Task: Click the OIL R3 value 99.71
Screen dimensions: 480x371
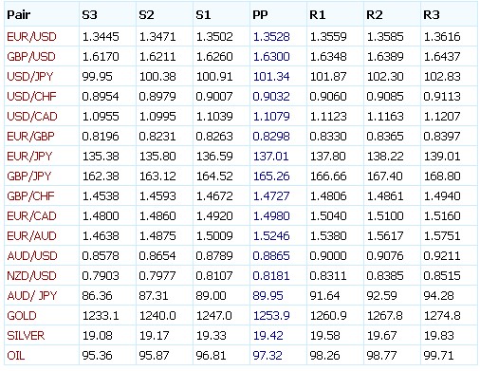Action: [x=438, y=356]
